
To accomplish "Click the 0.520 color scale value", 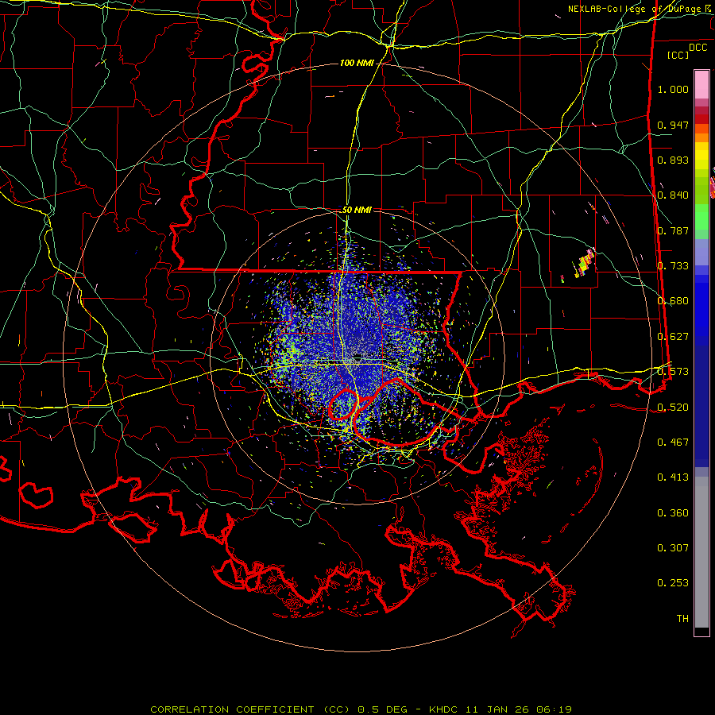I will tap(673, 408).
